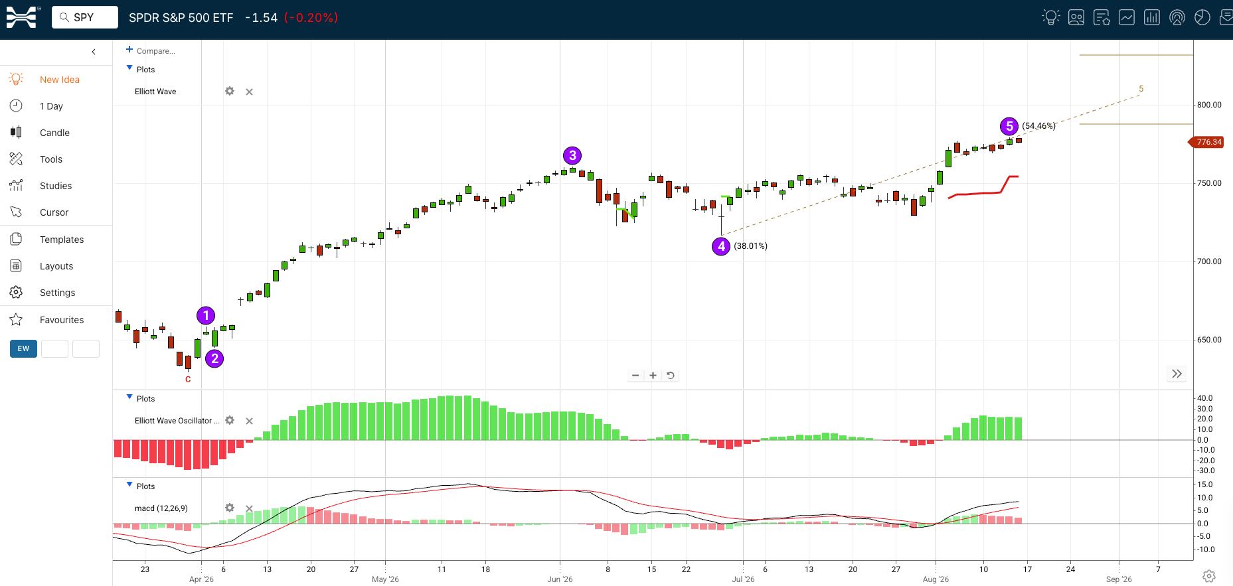Viewport: 1233px width, 586px height.
Task: Click the 776.34 current price label
Action: click(x=1206, y=142)
